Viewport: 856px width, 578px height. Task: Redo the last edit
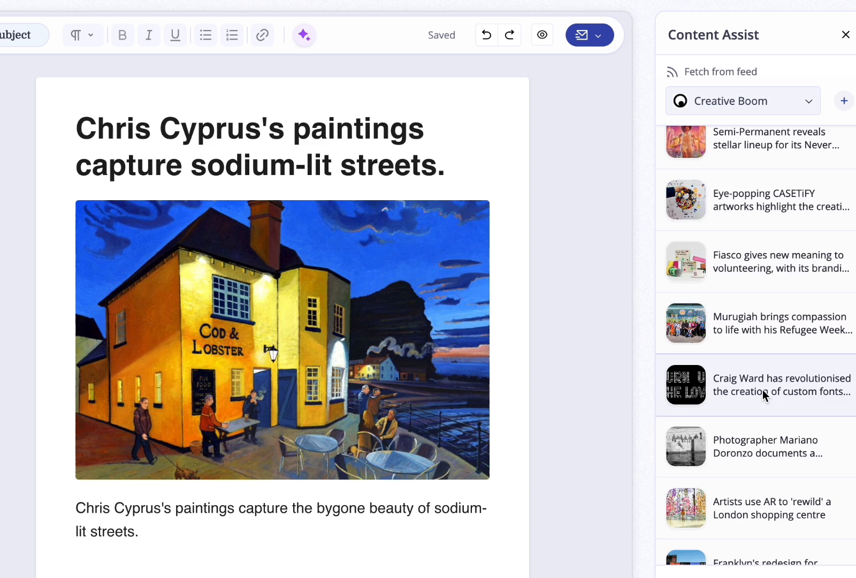tap(510, 35)
